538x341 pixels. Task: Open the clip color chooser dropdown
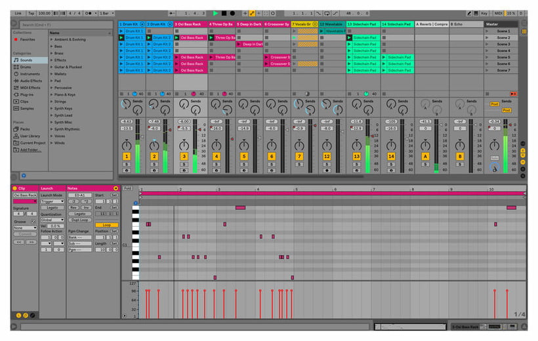point(25,201)
